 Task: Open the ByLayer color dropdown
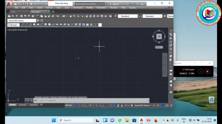tap(14, 25)
